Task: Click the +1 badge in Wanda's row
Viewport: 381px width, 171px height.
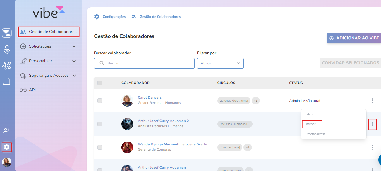Action: 248,147
